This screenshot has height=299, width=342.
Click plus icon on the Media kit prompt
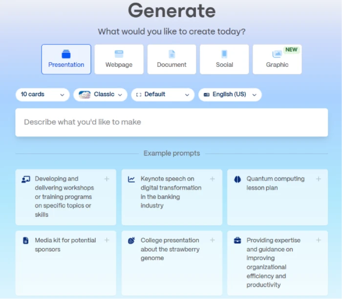pyautogui.click(x=107, y=240)
